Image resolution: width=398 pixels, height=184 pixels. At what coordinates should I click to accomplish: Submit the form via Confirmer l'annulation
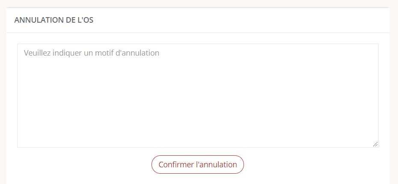pyautogui.click(x=198, y=164)
